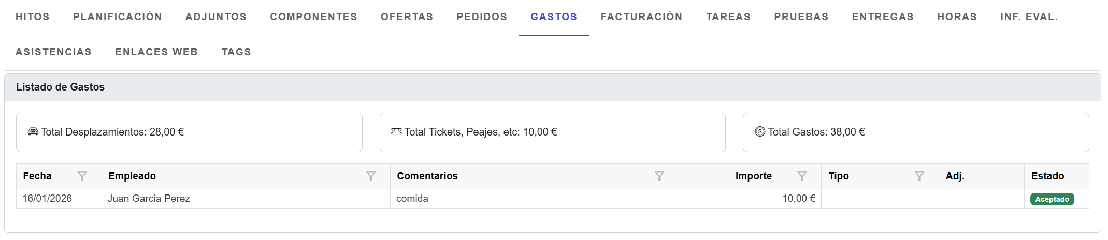Select the Juan Garcia Perez expense row
Screen dimensions: 1108x240
(149, 199)
